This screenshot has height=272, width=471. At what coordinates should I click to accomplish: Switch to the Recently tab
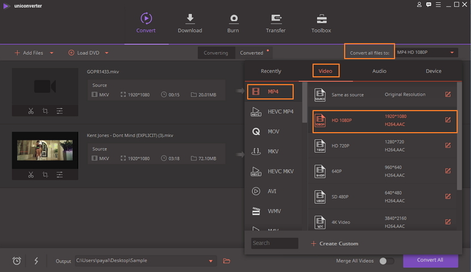[271, 71]
